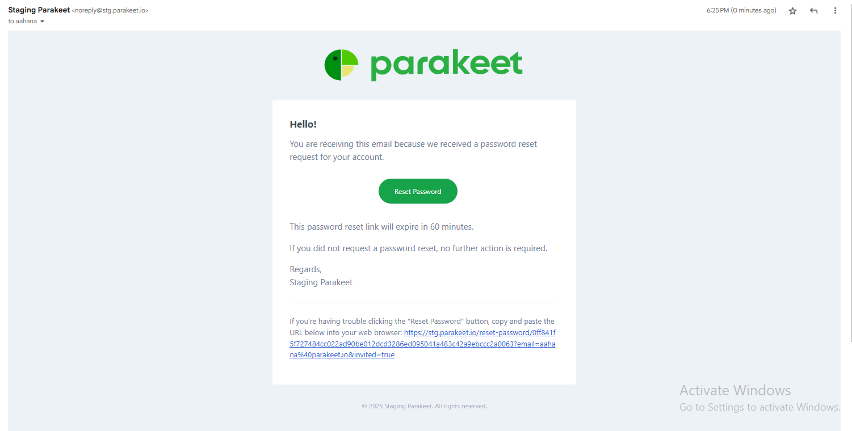Click the reply arrow icon

[x=813, y=11]
